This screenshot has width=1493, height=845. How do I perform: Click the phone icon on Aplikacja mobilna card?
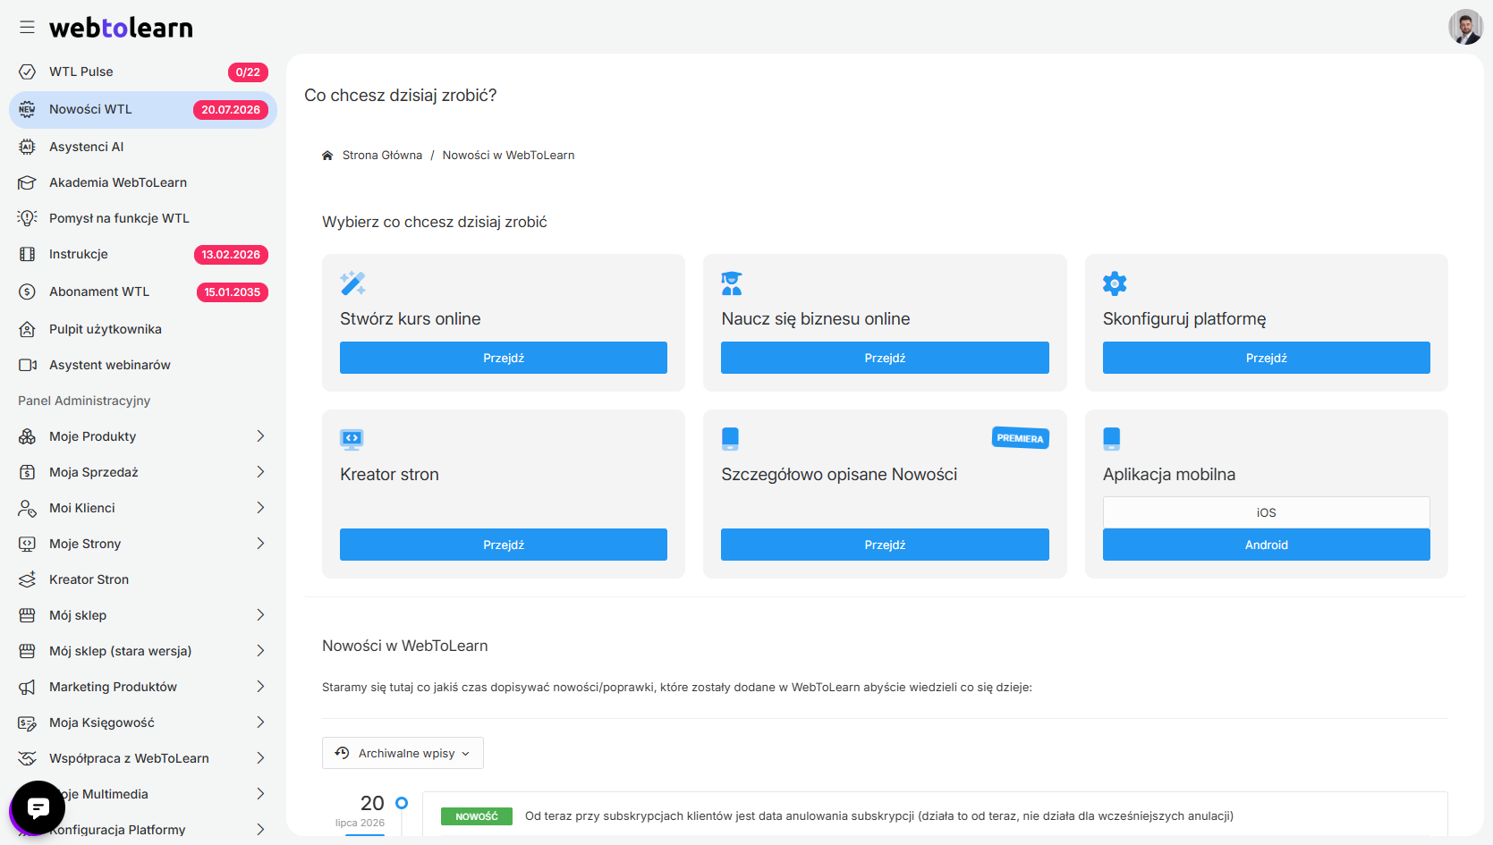click(x=1112, y=438)
